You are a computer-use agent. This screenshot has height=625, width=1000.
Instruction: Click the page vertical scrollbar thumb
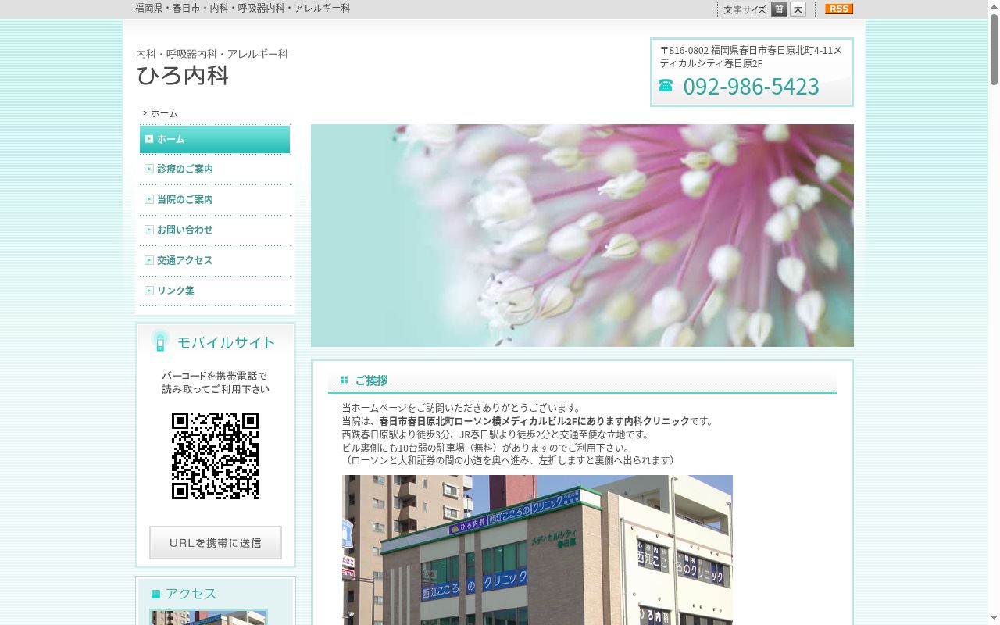994,50
